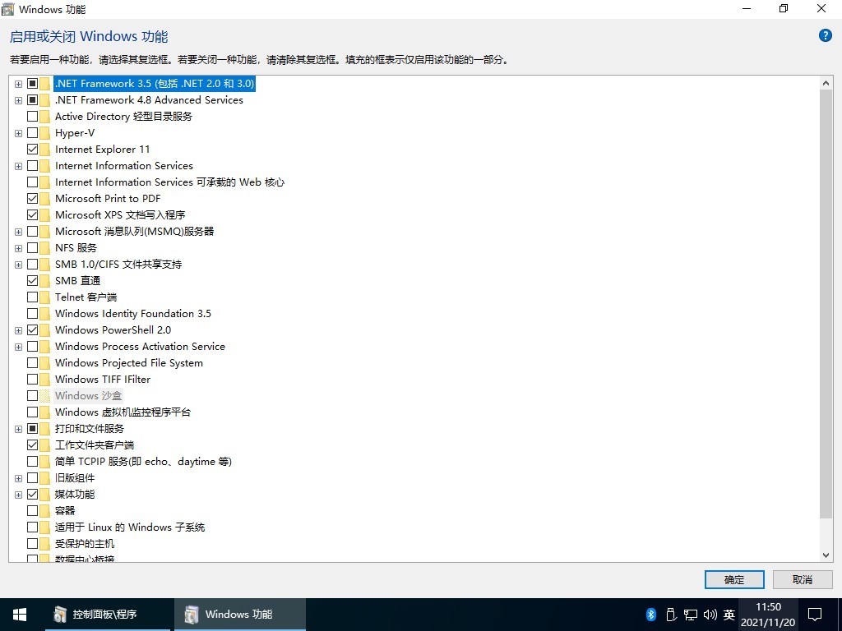This screenshot has width=842, height=631.
Task: Click the pen input tray icon
Action: [671, 614]
